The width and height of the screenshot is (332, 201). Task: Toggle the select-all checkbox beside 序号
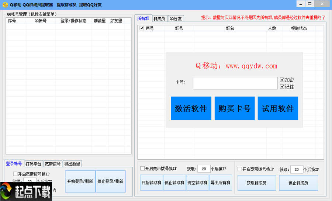(x=142, y=28)
